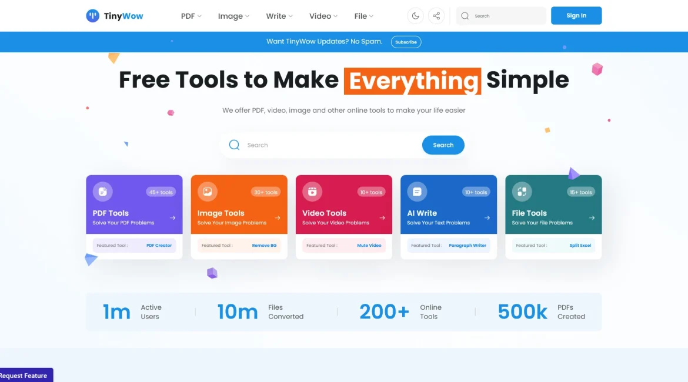Click the 15+ tools badge
Screen dimensions: 688x382
[580, 192]
